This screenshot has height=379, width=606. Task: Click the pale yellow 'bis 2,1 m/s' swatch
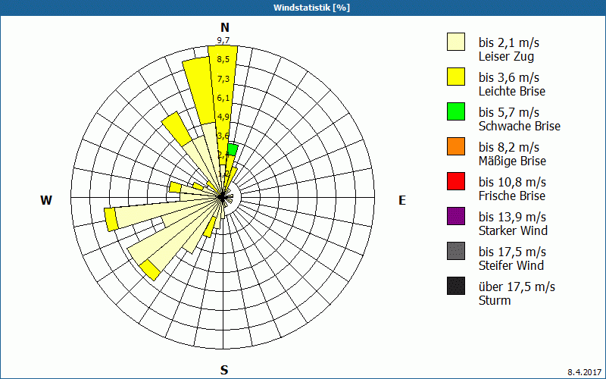[456, 42]
